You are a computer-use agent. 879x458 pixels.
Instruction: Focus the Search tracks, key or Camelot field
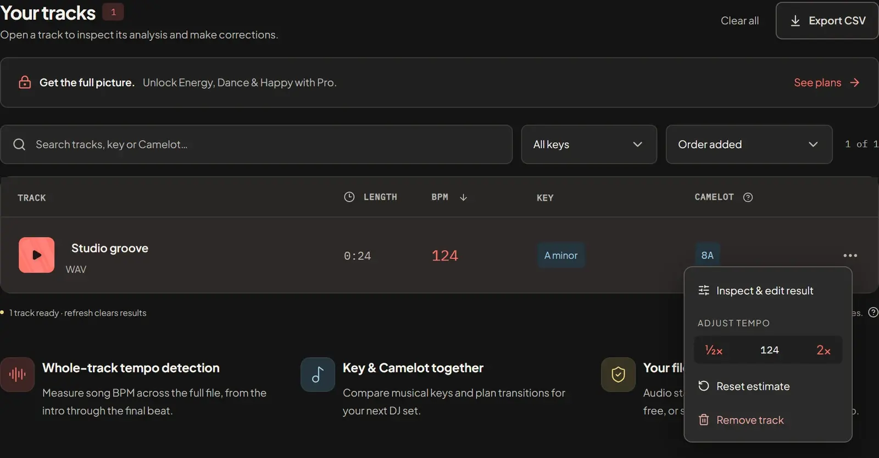click(x=257, y=144)
